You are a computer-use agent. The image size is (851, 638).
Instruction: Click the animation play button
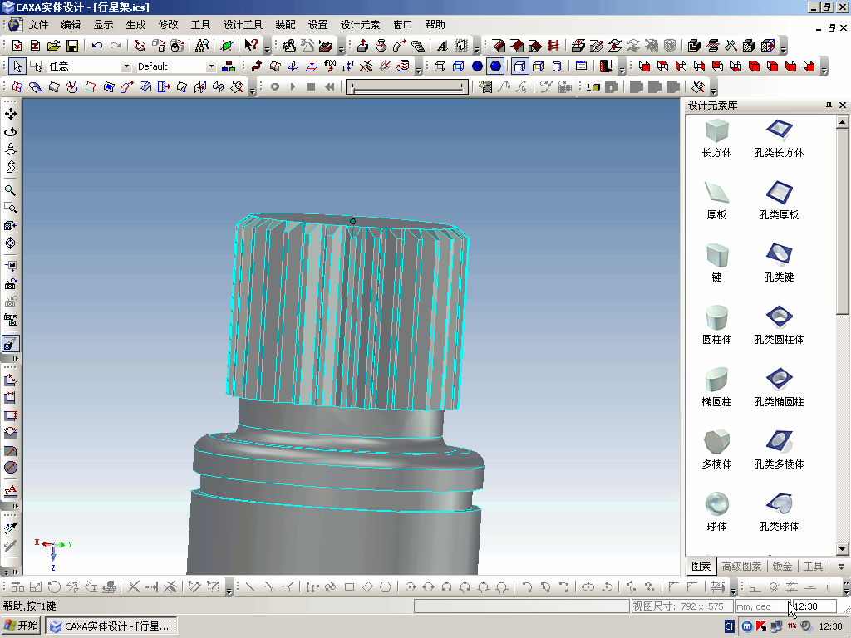293,86
